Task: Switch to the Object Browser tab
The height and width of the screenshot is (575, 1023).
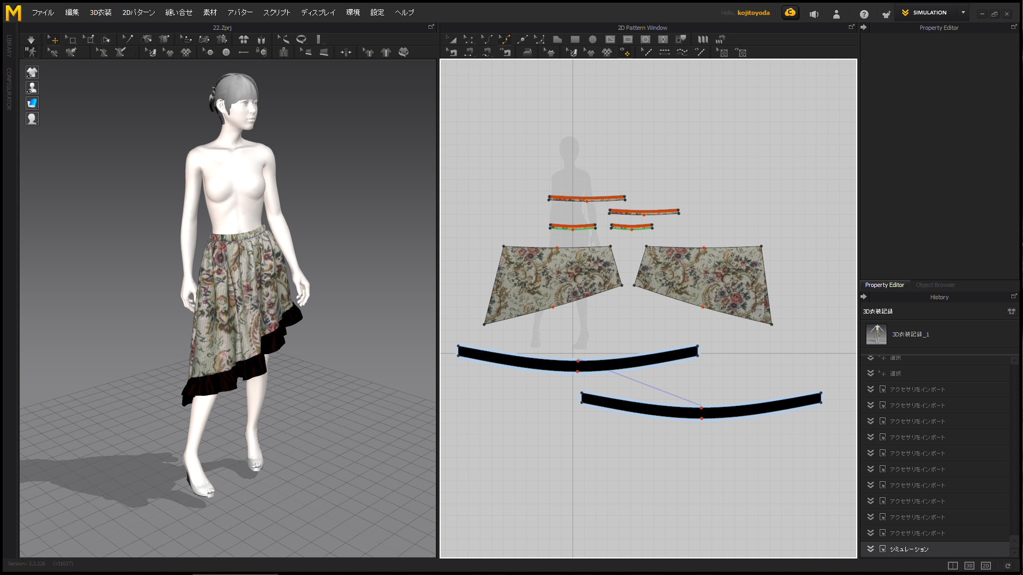Action: click(935, 285)
